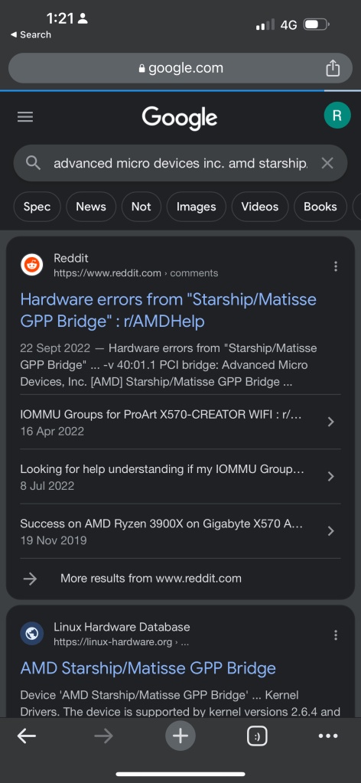Viewport: 361px width, 783px height.
Task: Open the green R account avatar
Action: coord(337,116)
